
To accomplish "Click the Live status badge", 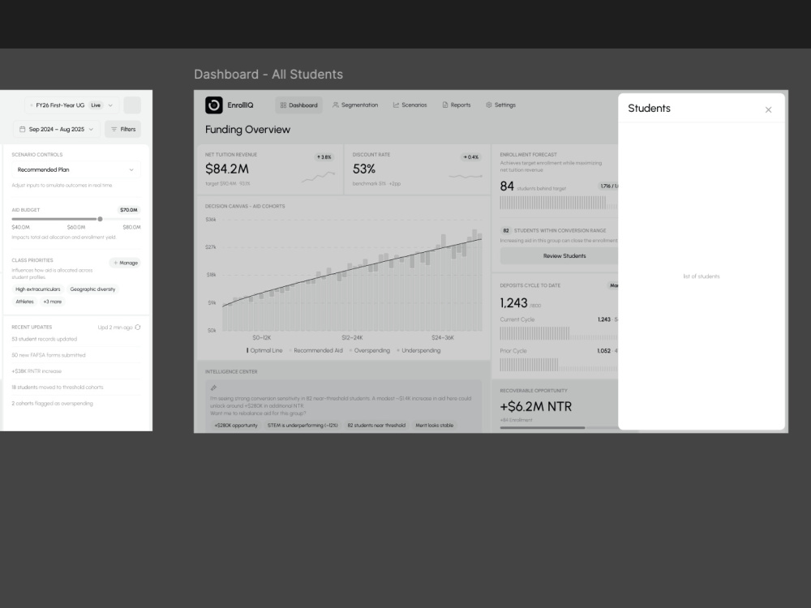I will tap(96, 105).
